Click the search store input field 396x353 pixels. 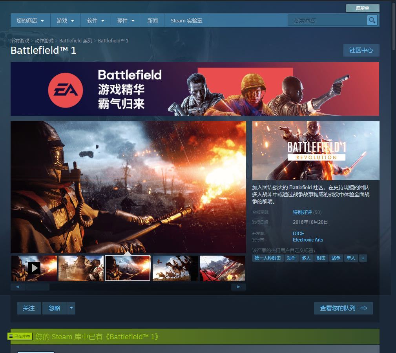[328, 20]
